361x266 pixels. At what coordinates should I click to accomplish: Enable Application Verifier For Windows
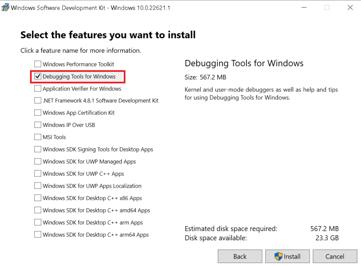38,88
